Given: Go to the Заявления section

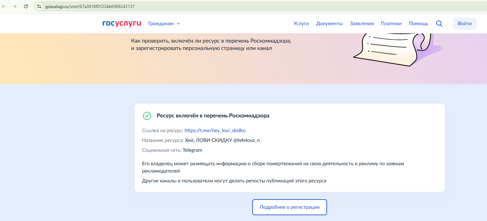Looking at the screenshot, I should pyautogui.click(x=362, y=24).
